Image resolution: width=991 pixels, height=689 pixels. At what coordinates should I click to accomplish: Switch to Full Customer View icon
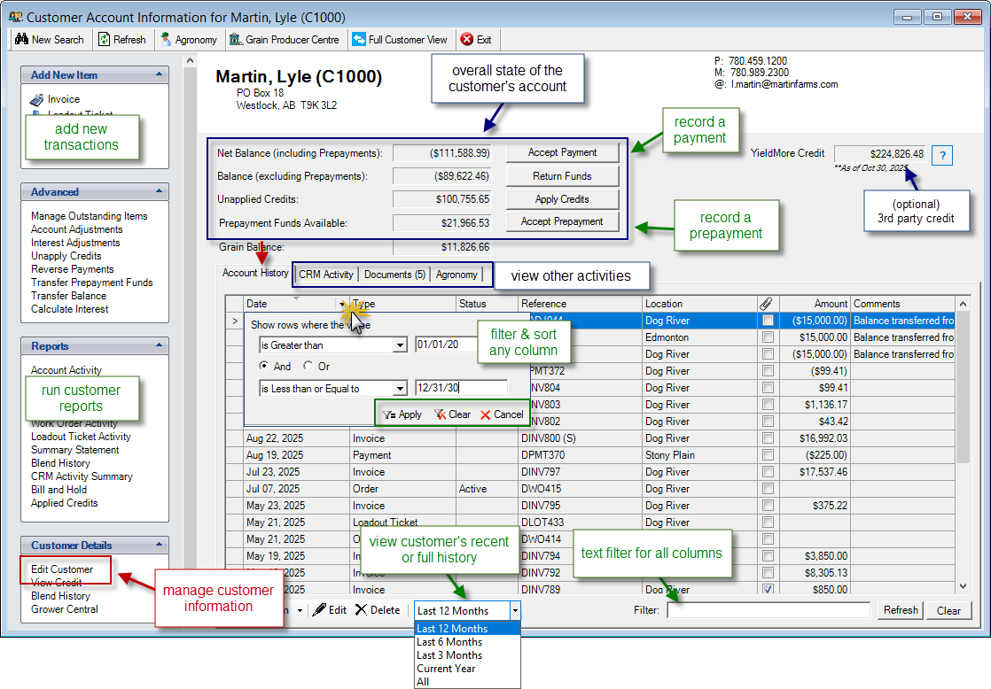(359, 39)
